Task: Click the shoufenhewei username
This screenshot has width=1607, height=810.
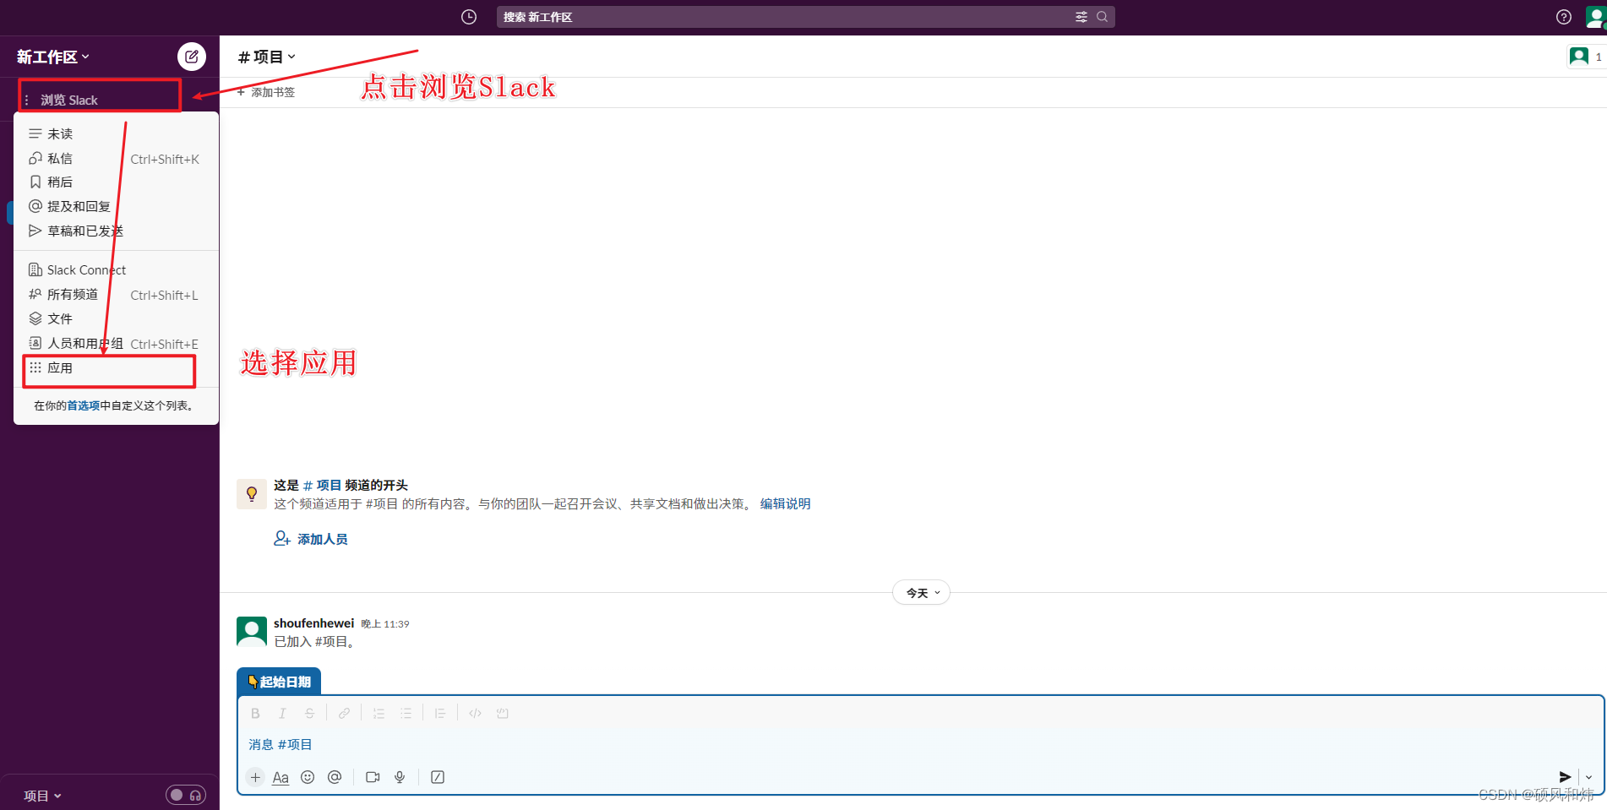Action: point(313,623)
